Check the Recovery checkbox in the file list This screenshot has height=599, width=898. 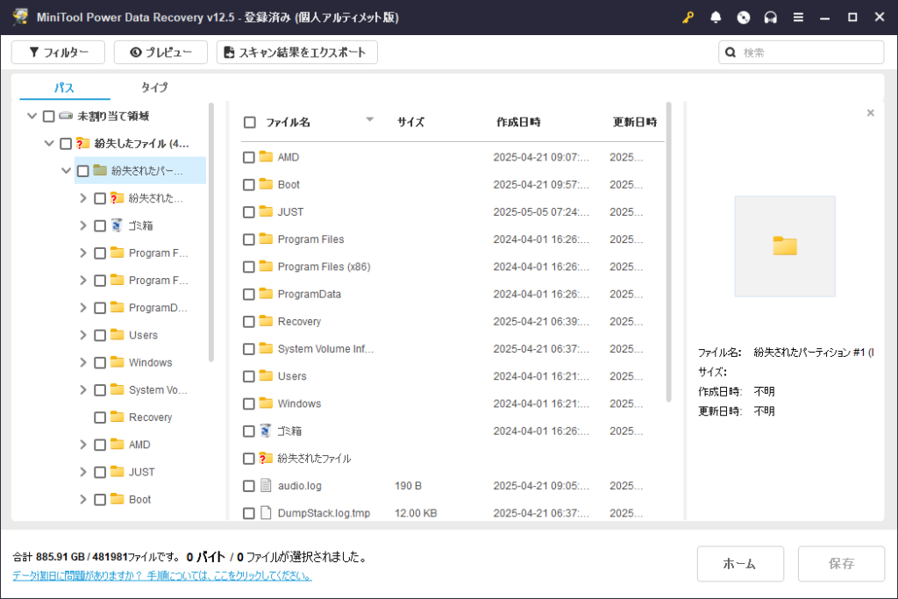tap(248, 322)
